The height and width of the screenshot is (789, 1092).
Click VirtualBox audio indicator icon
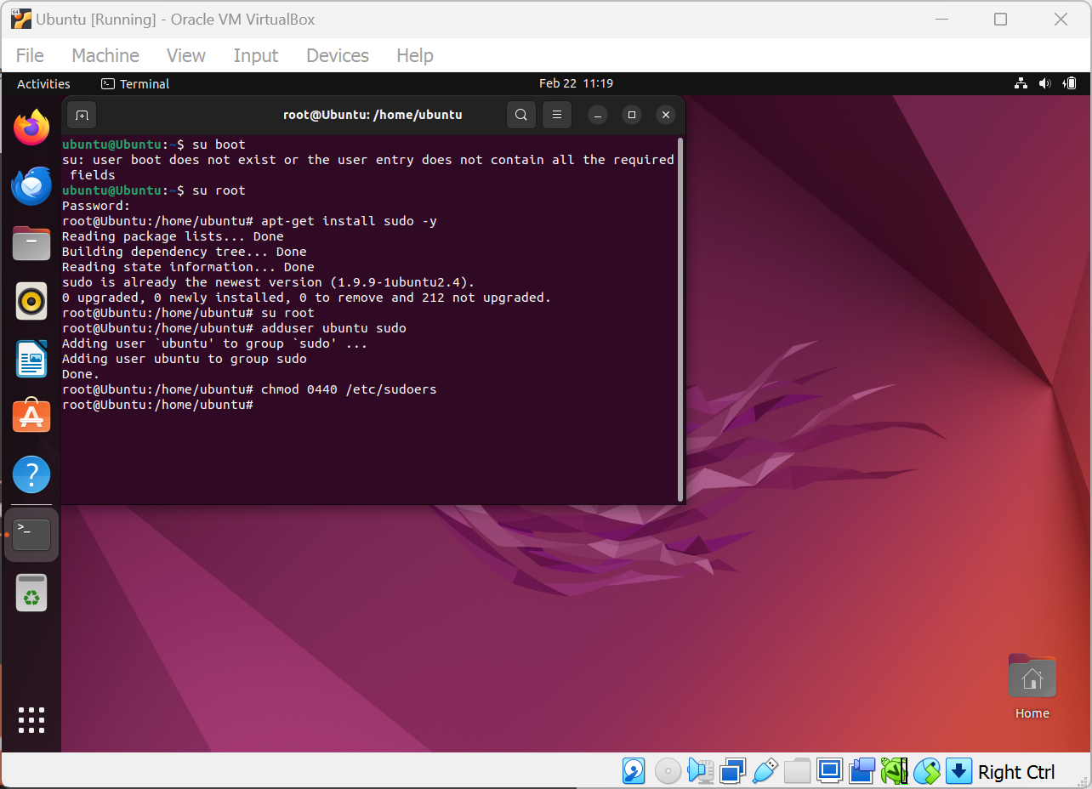point(700,771)
